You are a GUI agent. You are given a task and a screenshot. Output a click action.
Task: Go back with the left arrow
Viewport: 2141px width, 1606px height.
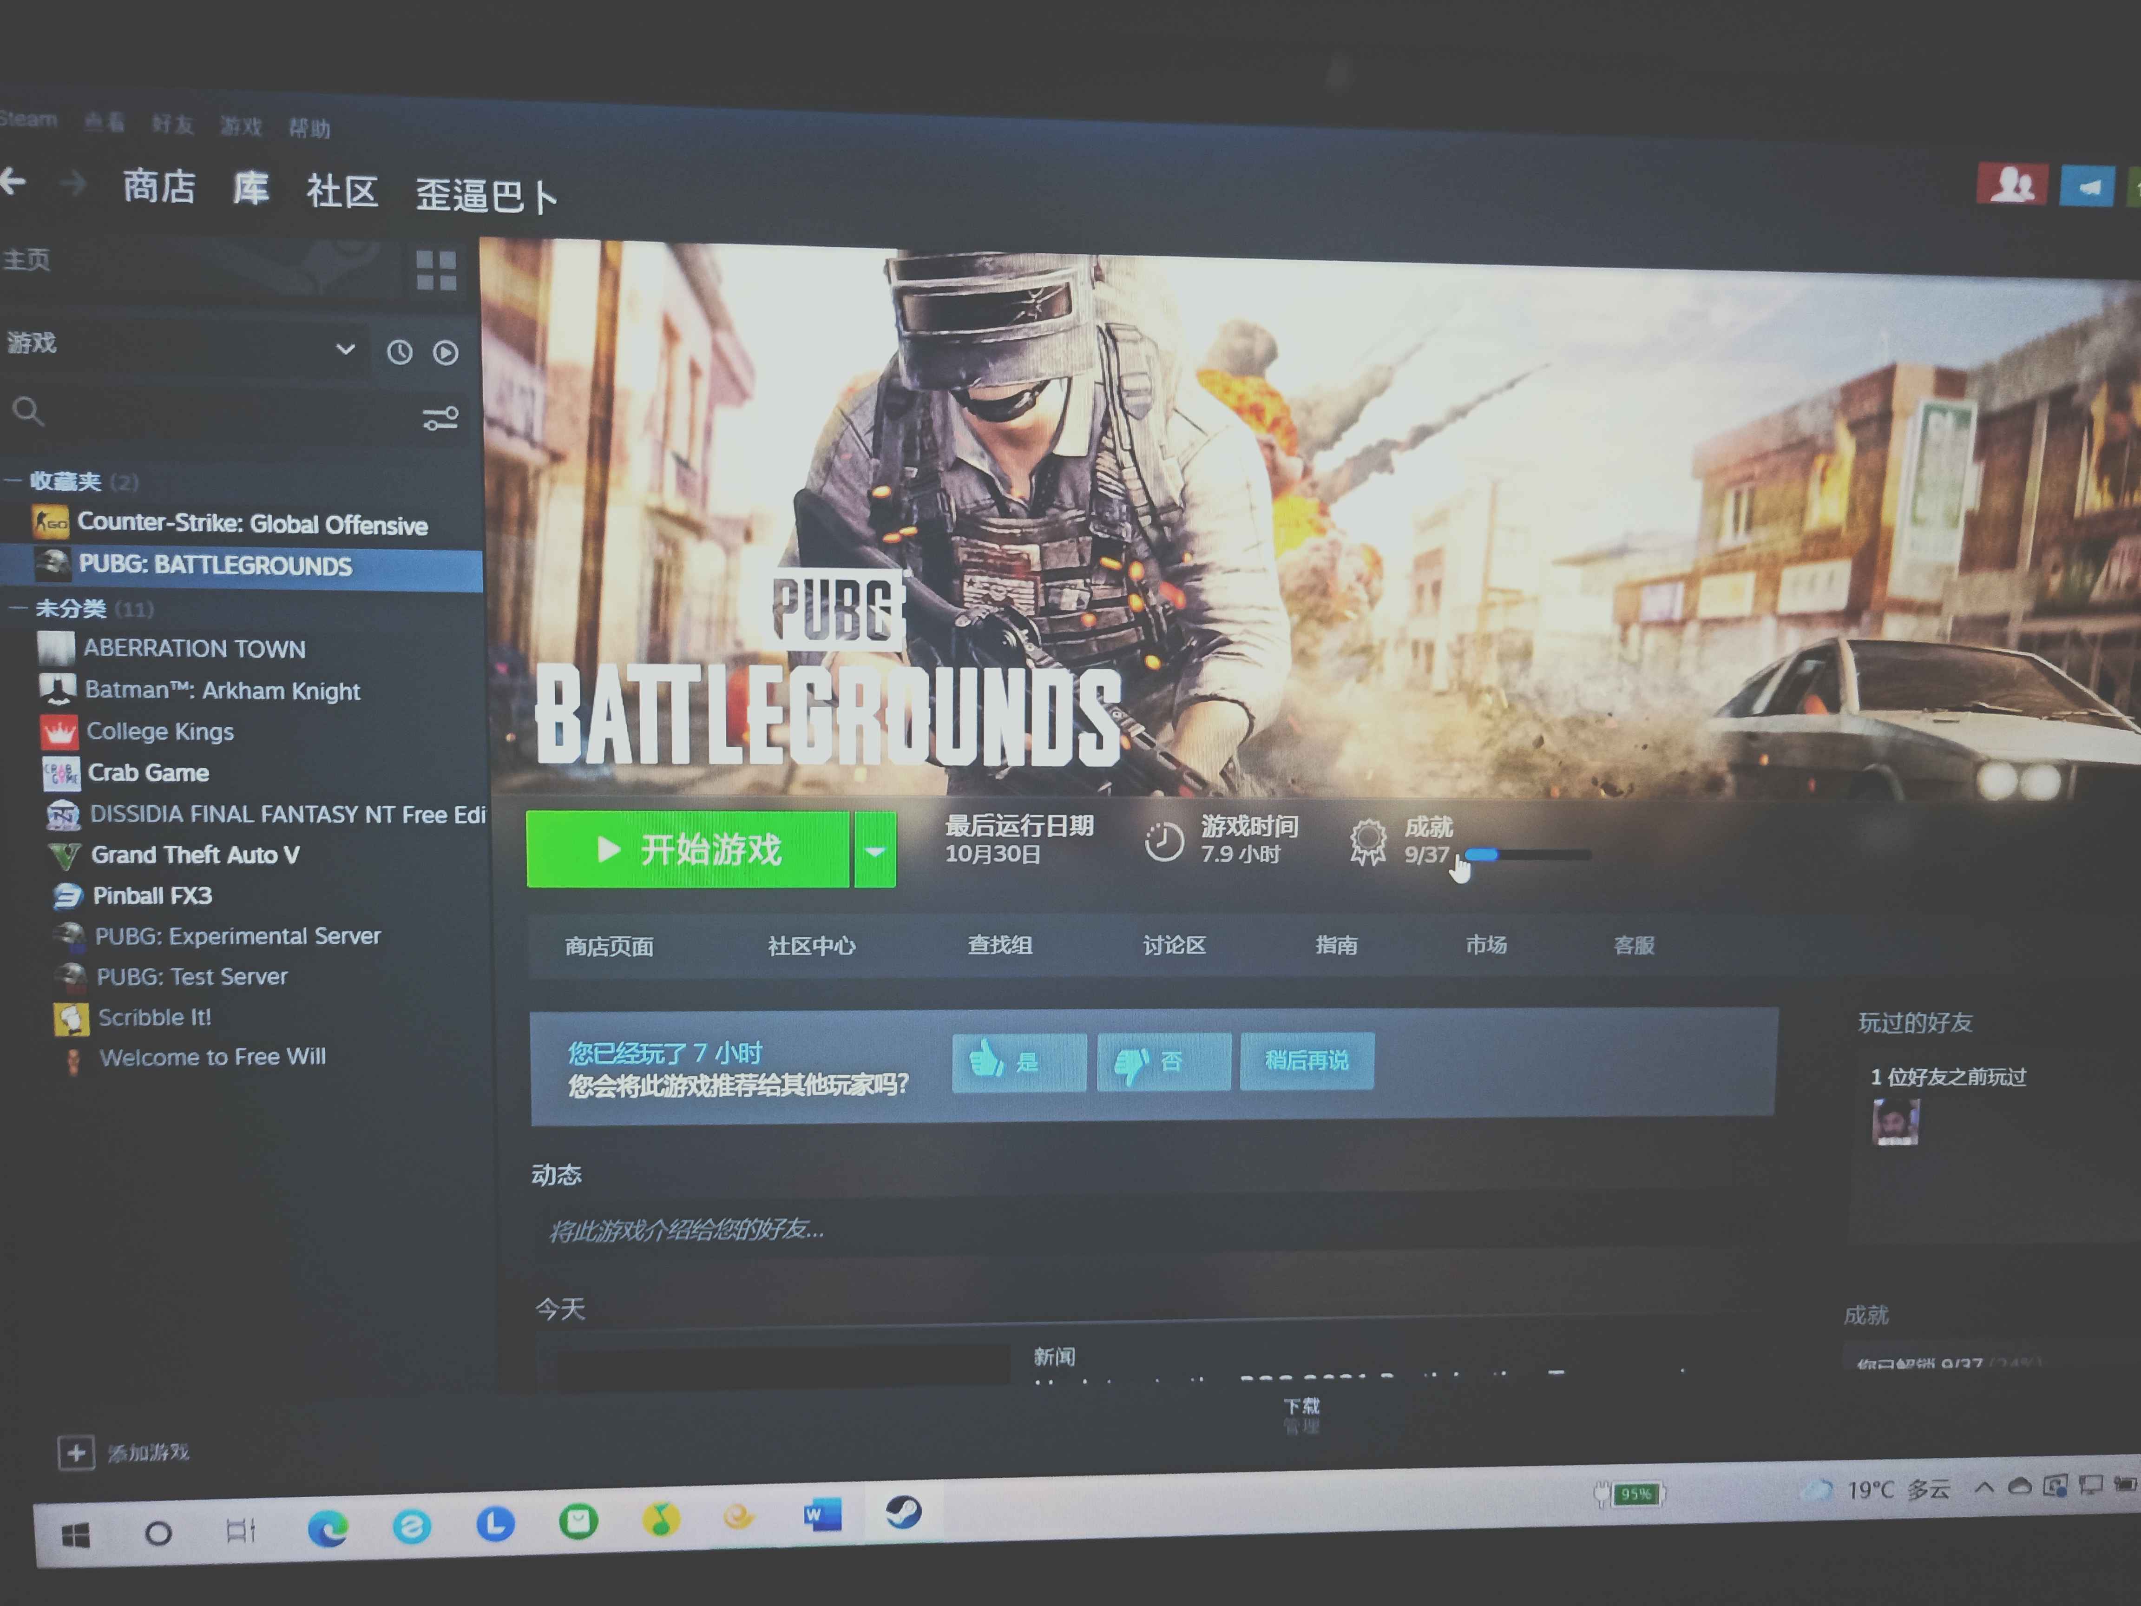tap(13, 181)
